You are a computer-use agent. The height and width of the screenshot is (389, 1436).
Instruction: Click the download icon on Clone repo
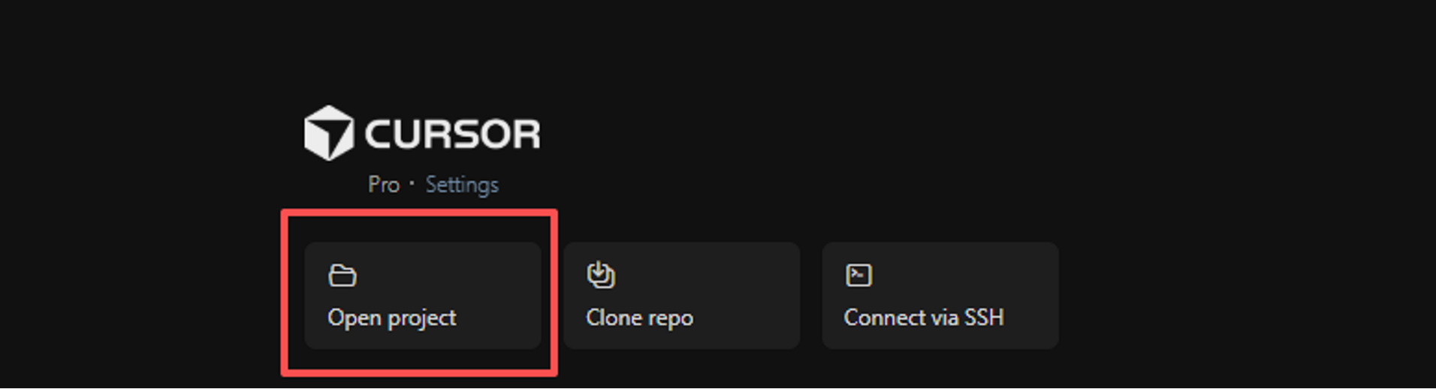[x=601, y=275]
